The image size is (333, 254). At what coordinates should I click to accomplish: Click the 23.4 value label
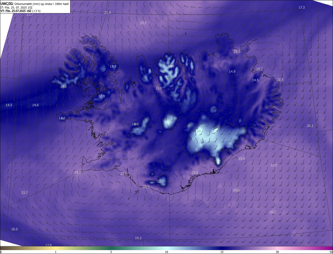pyautogui.click(x=124, y=174)
